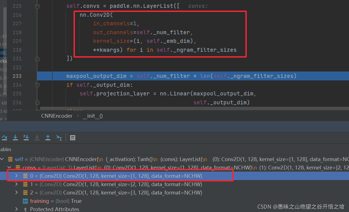This screenshot has width=349, height=212.
Task: Click line number 233 in the gutter
Action: pyautogui.click(x=17, y=76)
